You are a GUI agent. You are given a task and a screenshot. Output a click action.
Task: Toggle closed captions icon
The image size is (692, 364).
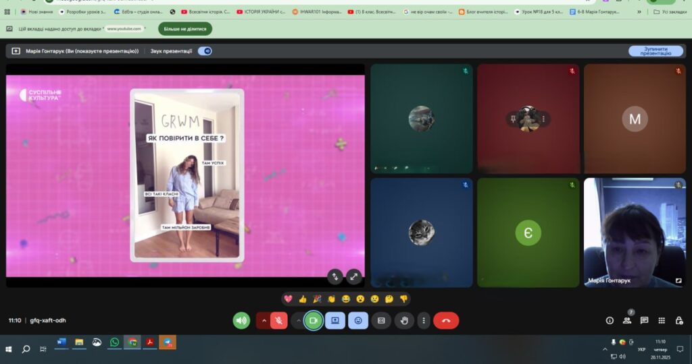(x=381, y=321)
